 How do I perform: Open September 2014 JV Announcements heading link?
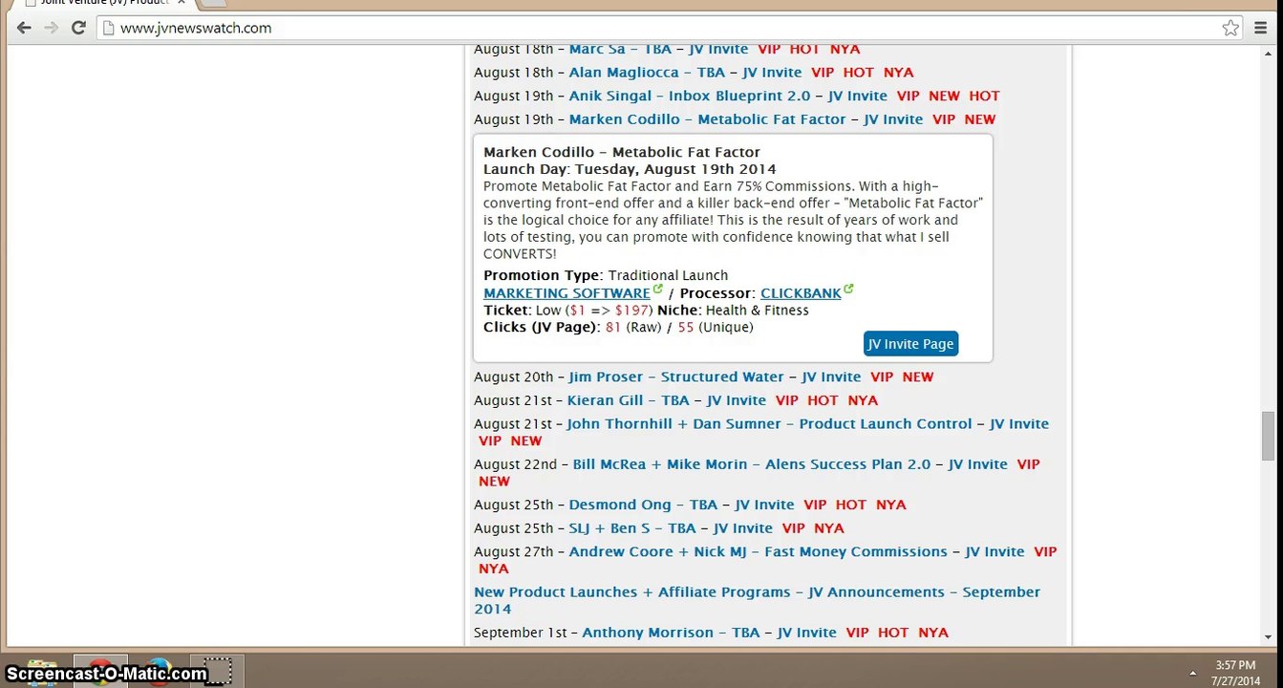click(x=758, y=600)
